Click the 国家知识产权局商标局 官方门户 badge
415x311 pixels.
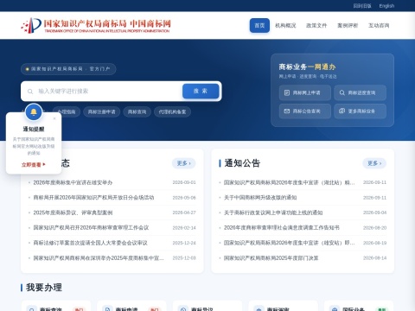(68, 69)
